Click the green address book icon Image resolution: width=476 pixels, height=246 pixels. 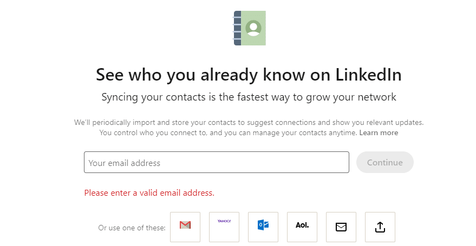(x=250, y=28)
